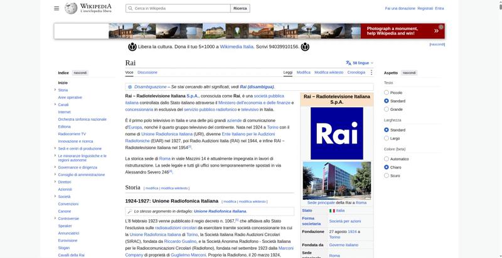Select Chiaro color mode
This screenshot has width=502, height=258.
coord(387,167)
